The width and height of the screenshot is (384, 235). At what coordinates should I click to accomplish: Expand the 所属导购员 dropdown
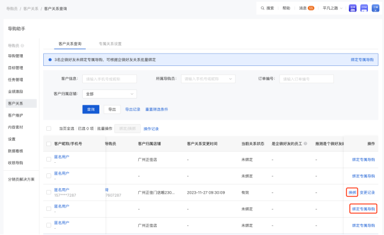(208, 79)
